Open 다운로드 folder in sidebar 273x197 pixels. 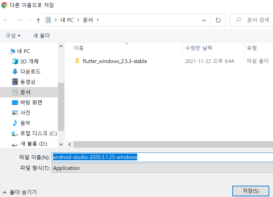(x=30, y=72)
